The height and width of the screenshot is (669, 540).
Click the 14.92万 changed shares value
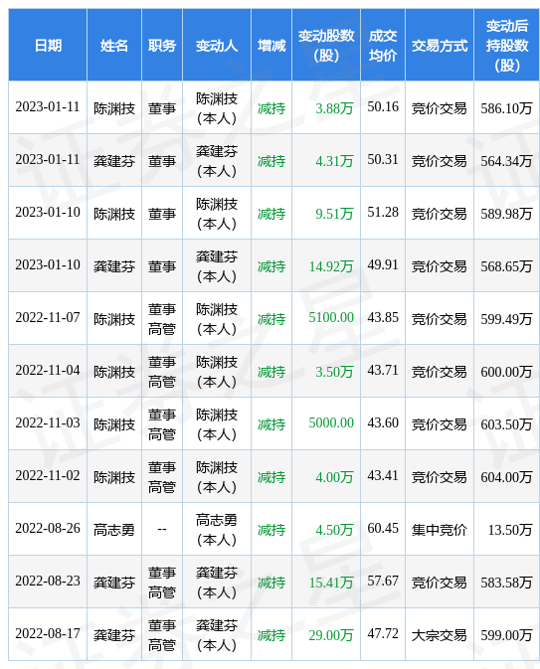(331, 266)
